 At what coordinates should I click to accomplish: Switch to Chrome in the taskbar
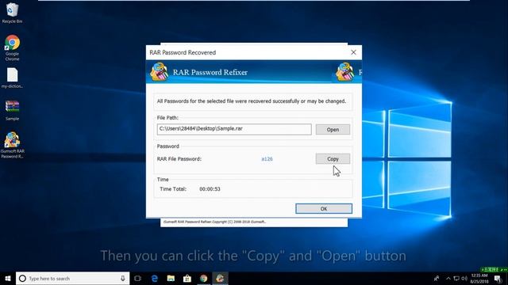click(203, 278)
